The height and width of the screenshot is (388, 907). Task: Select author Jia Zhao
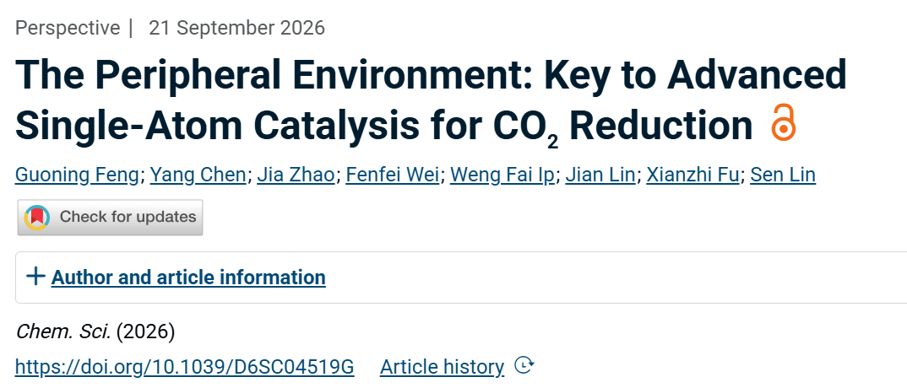tap(296, 175)
